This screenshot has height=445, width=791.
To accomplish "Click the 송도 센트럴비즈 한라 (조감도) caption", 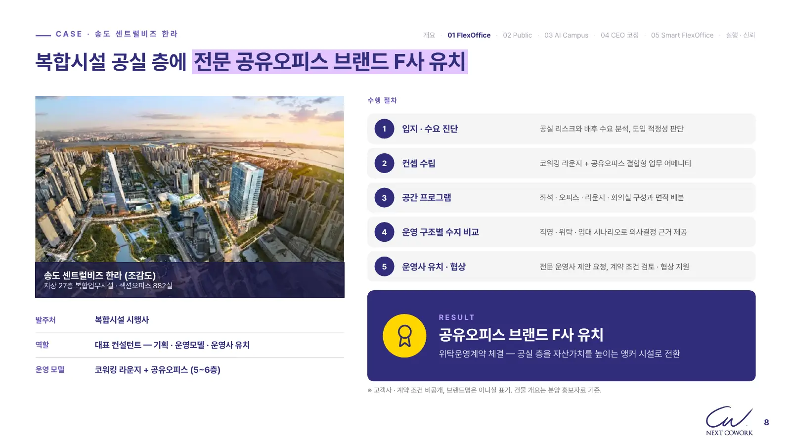I will click(100, 275).
